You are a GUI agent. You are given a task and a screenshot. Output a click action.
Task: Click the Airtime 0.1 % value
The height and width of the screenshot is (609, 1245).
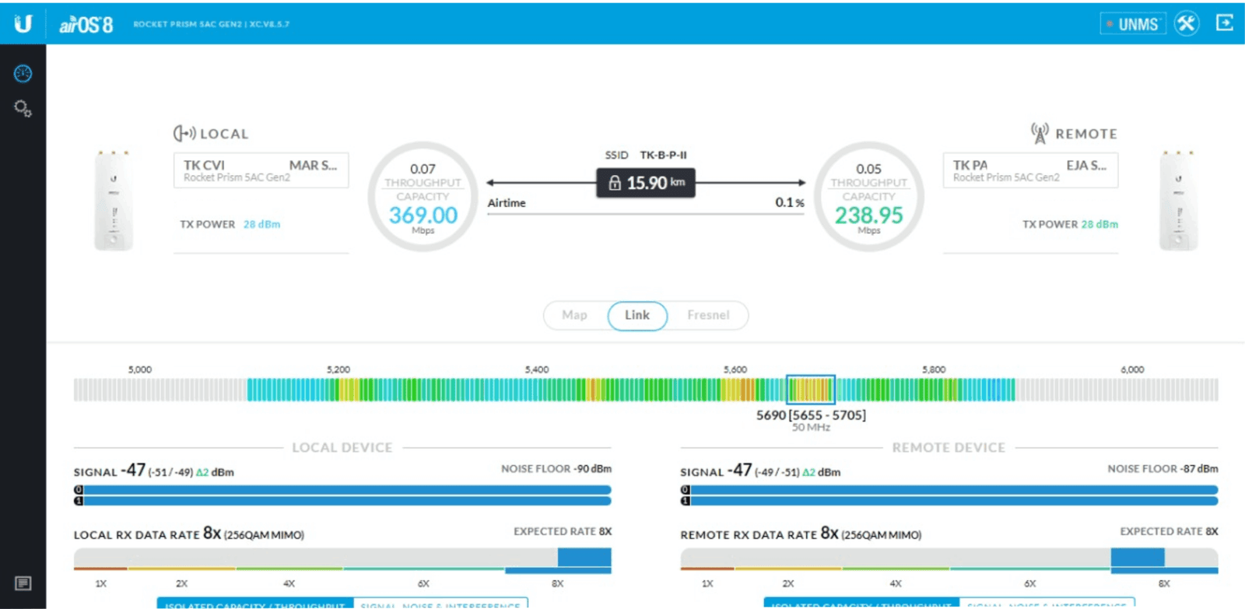tap(789, 202)
